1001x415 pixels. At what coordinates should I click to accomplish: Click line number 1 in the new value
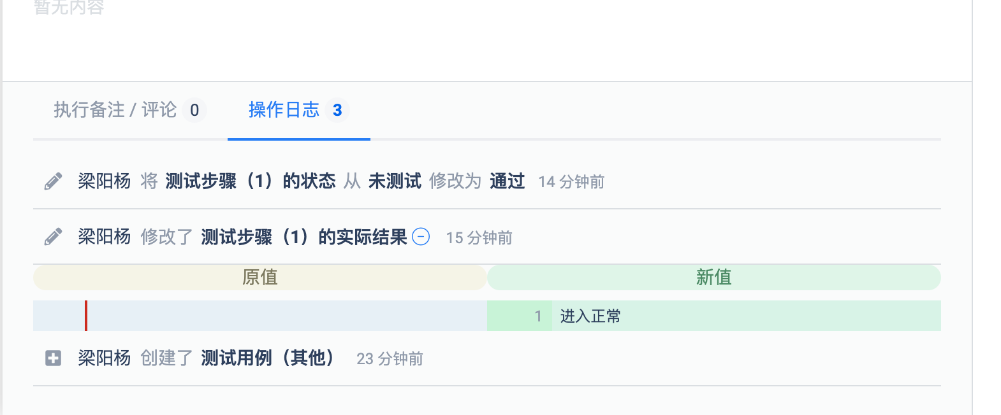537,316
